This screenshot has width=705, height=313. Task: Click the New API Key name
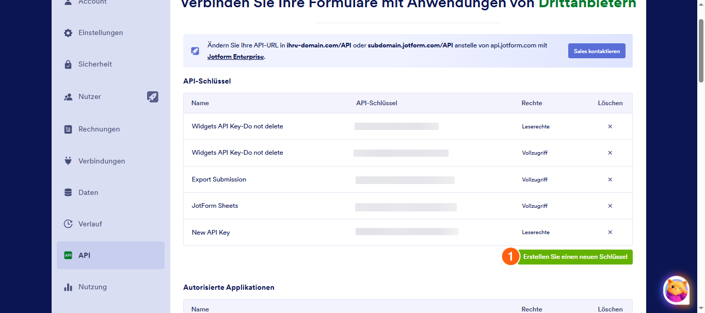point(211,233)
